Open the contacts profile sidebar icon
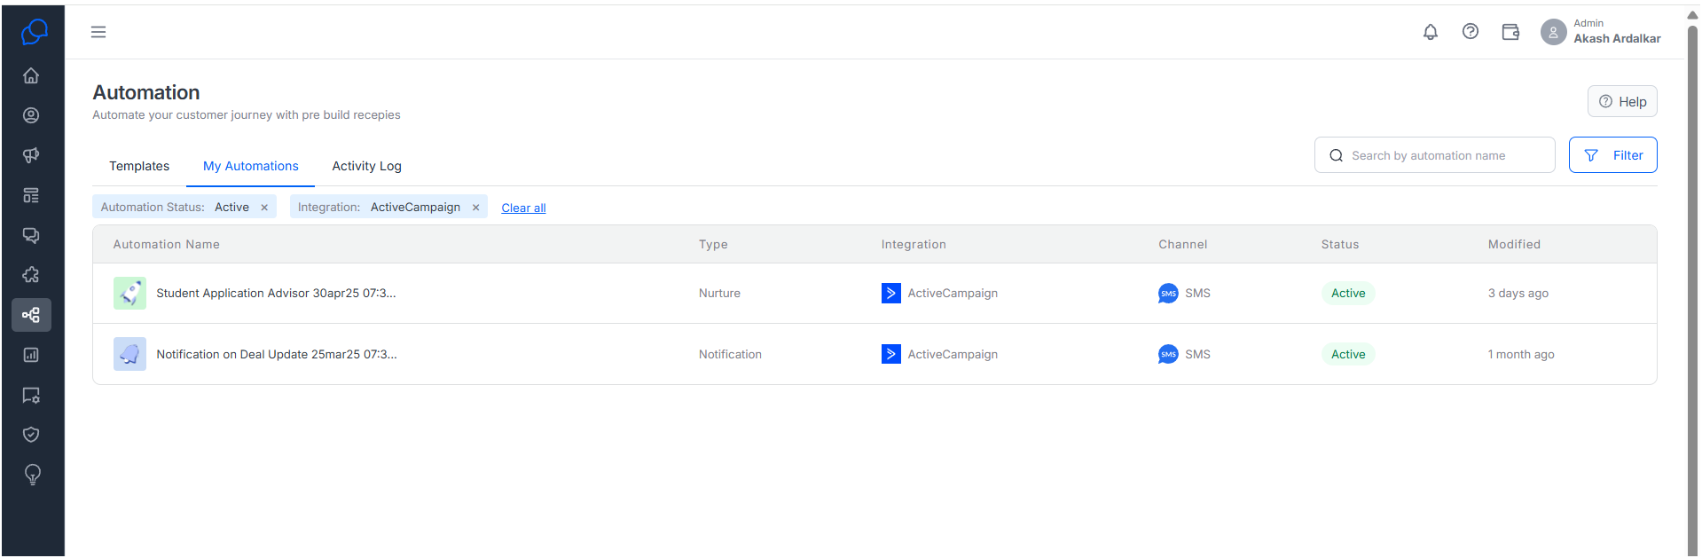Viewport: 1702px width, 558px height. (x=31, y=115)
